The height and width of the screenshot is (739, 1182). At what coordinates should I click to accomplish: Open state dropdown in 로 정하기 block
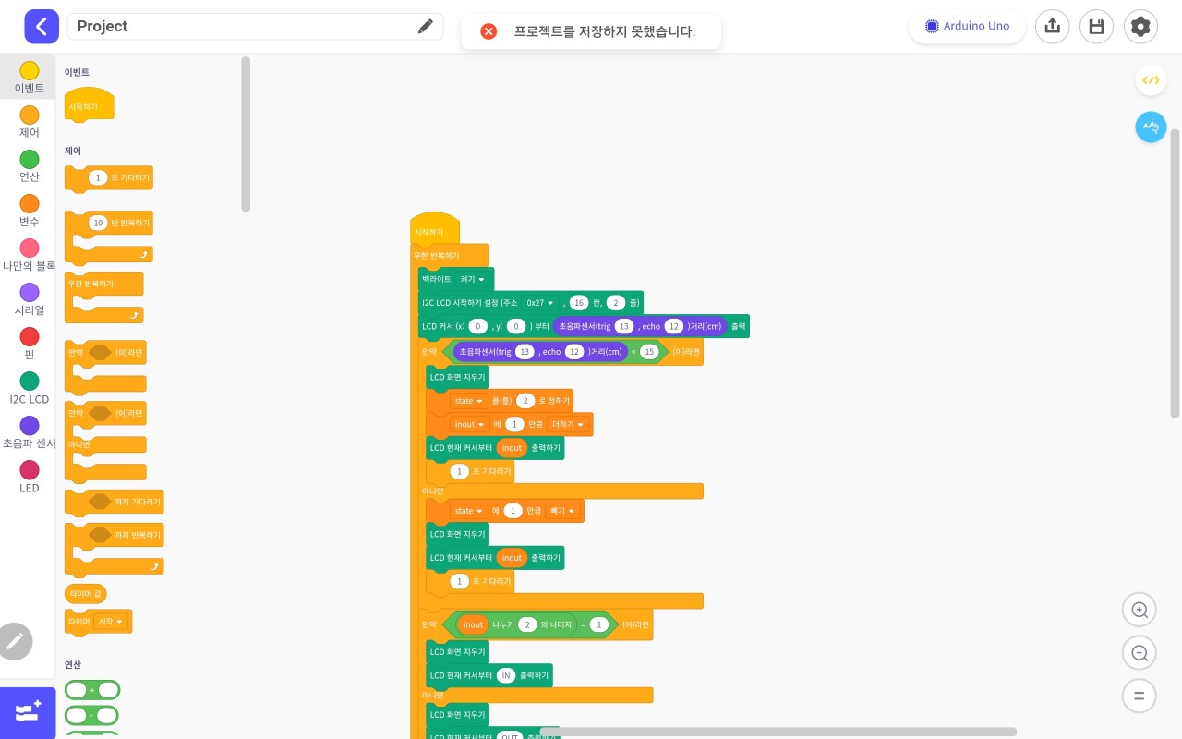click(469, 401)
